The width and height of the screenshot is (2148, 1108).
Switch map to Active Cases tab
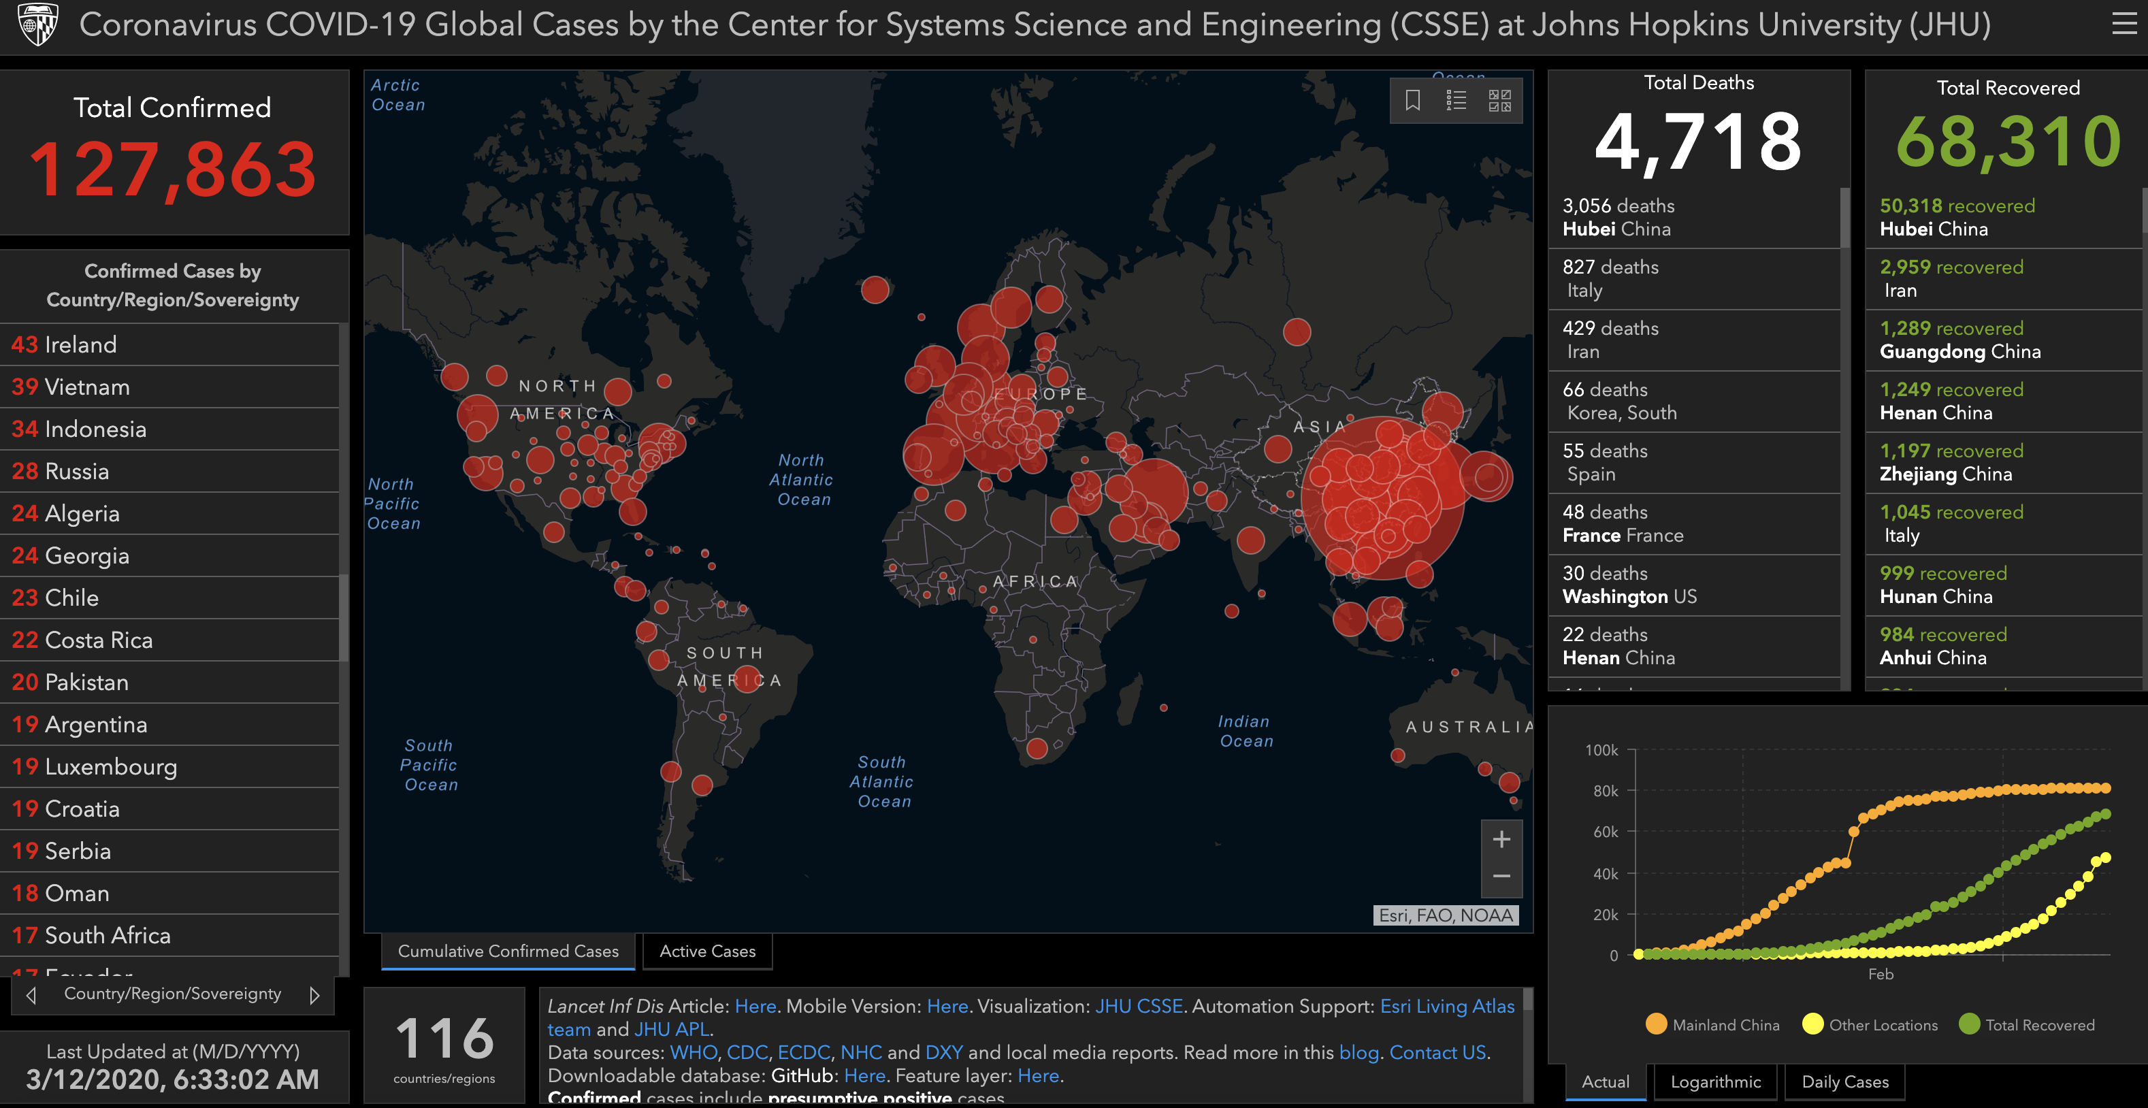[x=707, y=951]
